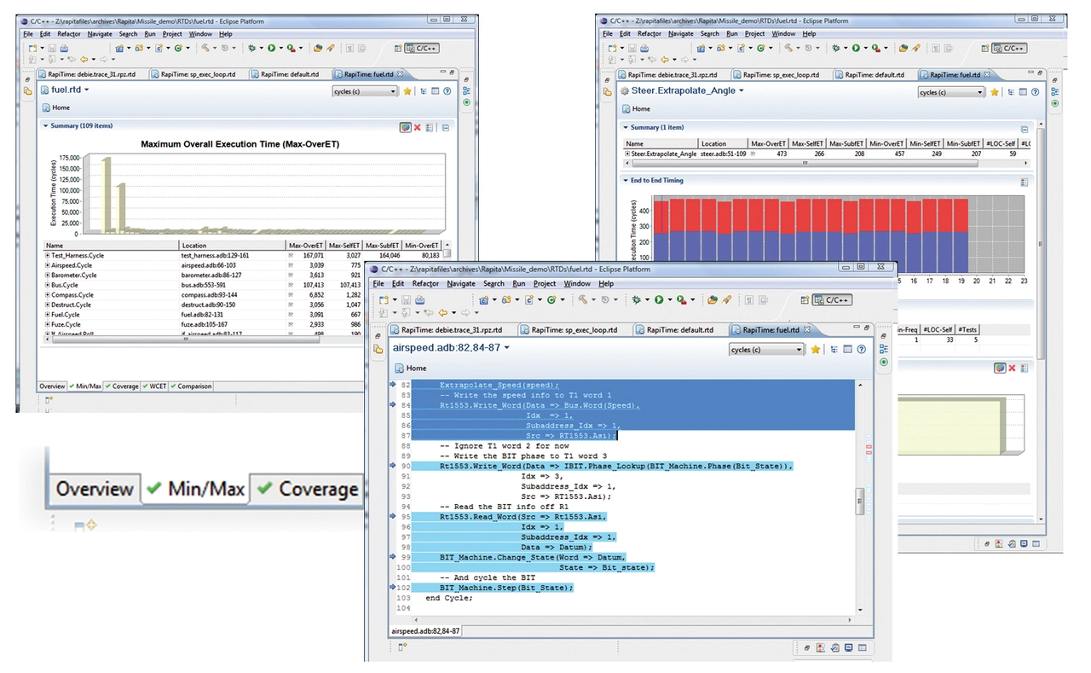Image resolution: width=1091 pixels, height=673 pixels.
Task: Click the Build hammer icon in the airspeed.adb window toolbar
Action: [583, 299]
